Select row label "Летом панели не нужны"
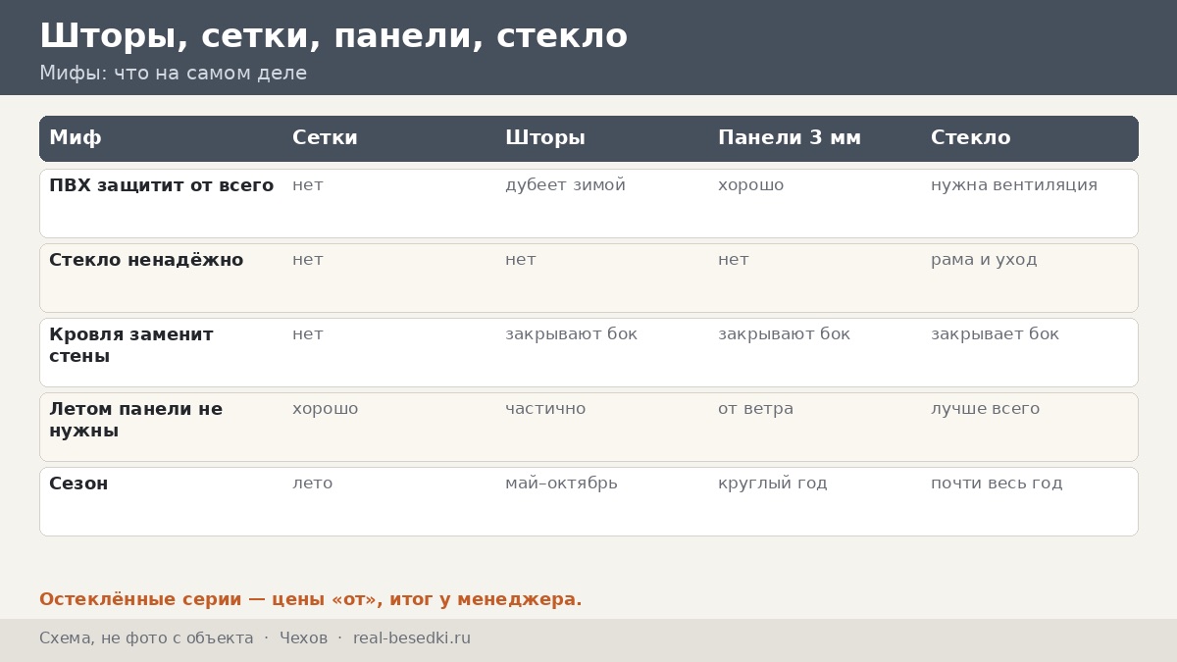The width and height of the screenshot is (1177, 662). click(135, 420)
